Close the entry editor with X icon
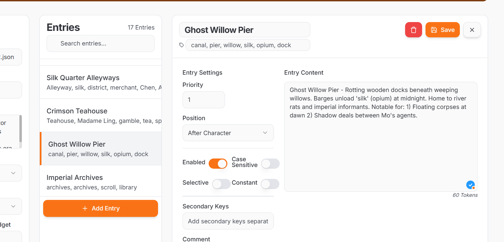The image size is (504, 242). pos(472,30)
